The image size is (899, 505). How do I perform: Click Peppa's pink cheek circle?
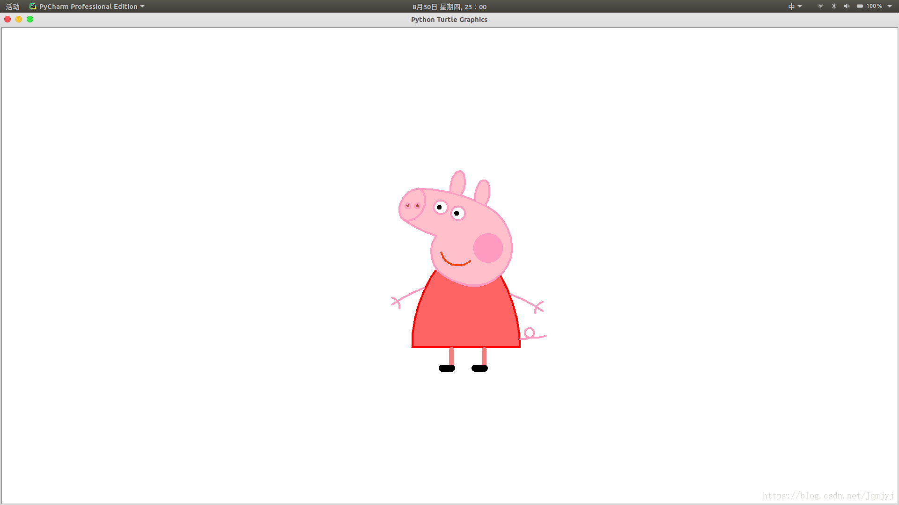pyautogui.click(x=488, y=248)
